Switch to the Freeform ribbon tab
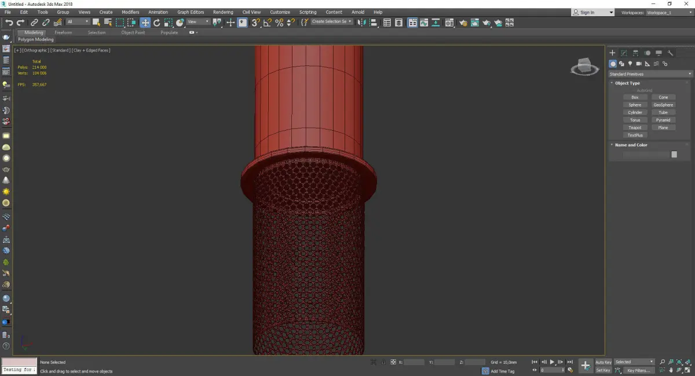This screenshot has width=695, height=376. point(63,32)
